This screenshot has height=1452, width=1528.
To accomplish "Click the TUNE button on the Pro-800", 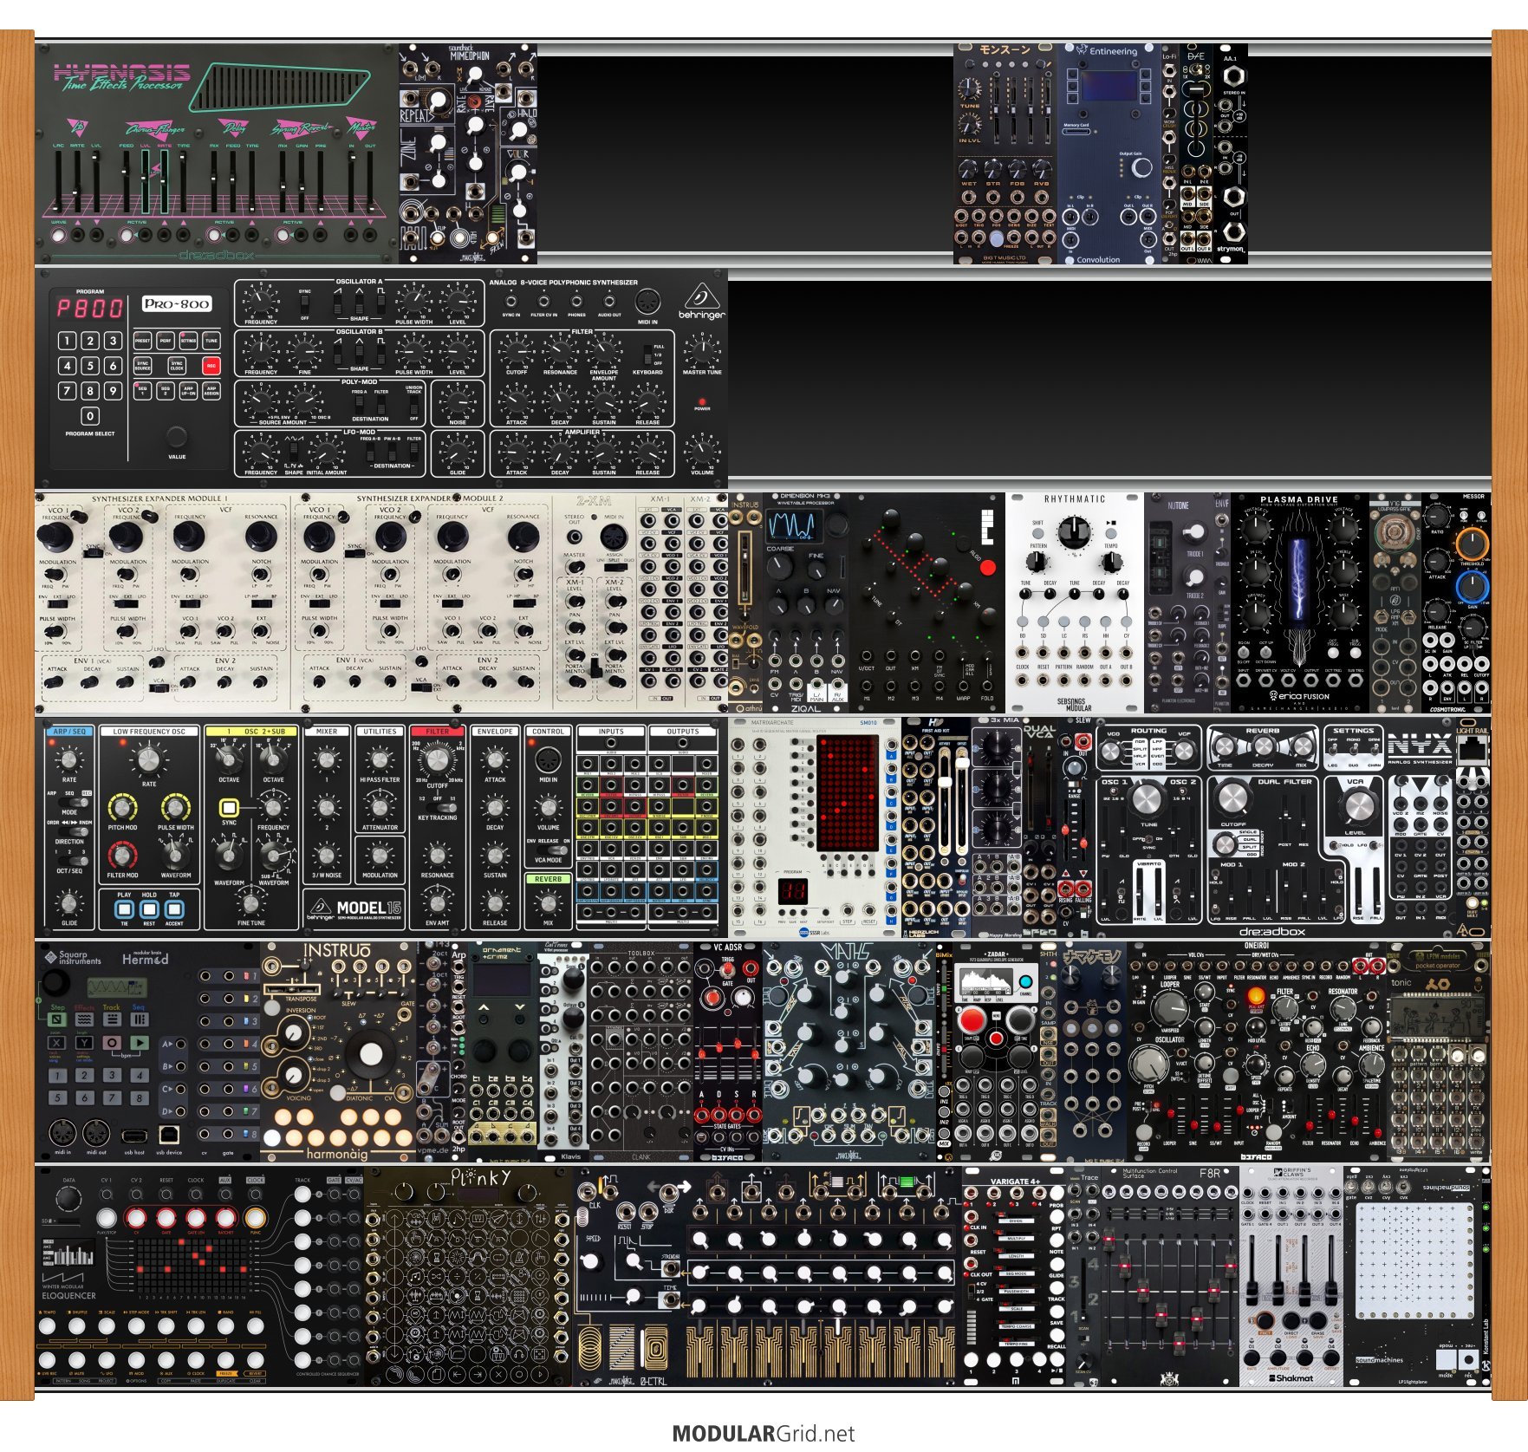I will [211, 341].
